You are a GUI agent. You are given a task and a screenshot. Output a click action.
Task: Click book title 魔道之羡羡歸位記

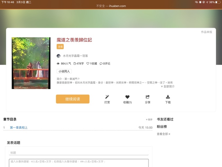tap(74, 40)
